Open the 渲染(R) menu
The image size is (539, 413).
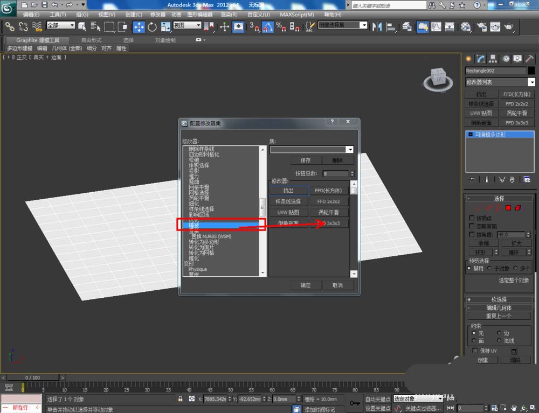click(229, 15)
